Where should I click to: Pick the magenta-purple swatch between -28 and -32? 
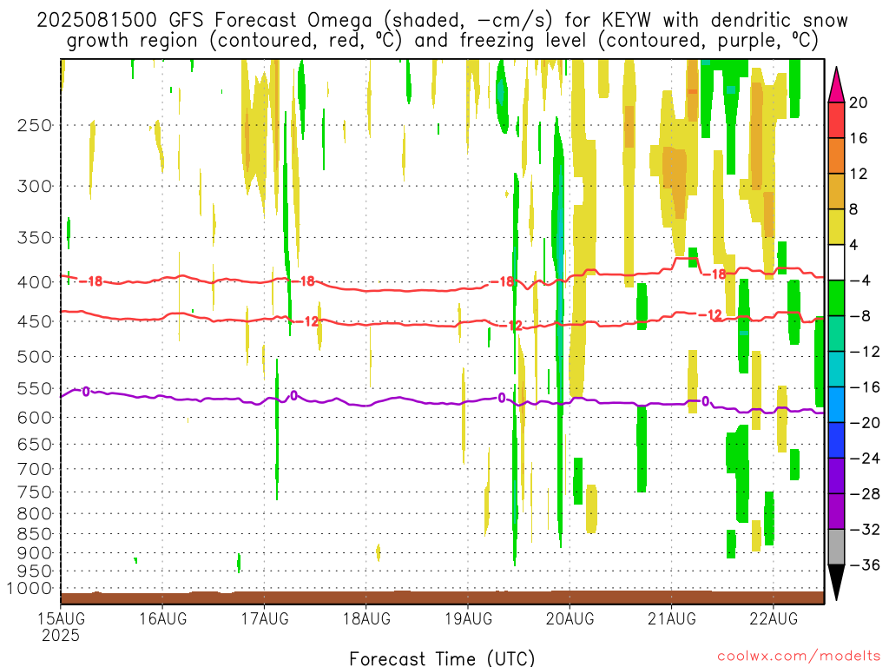(x=836, y=512)
